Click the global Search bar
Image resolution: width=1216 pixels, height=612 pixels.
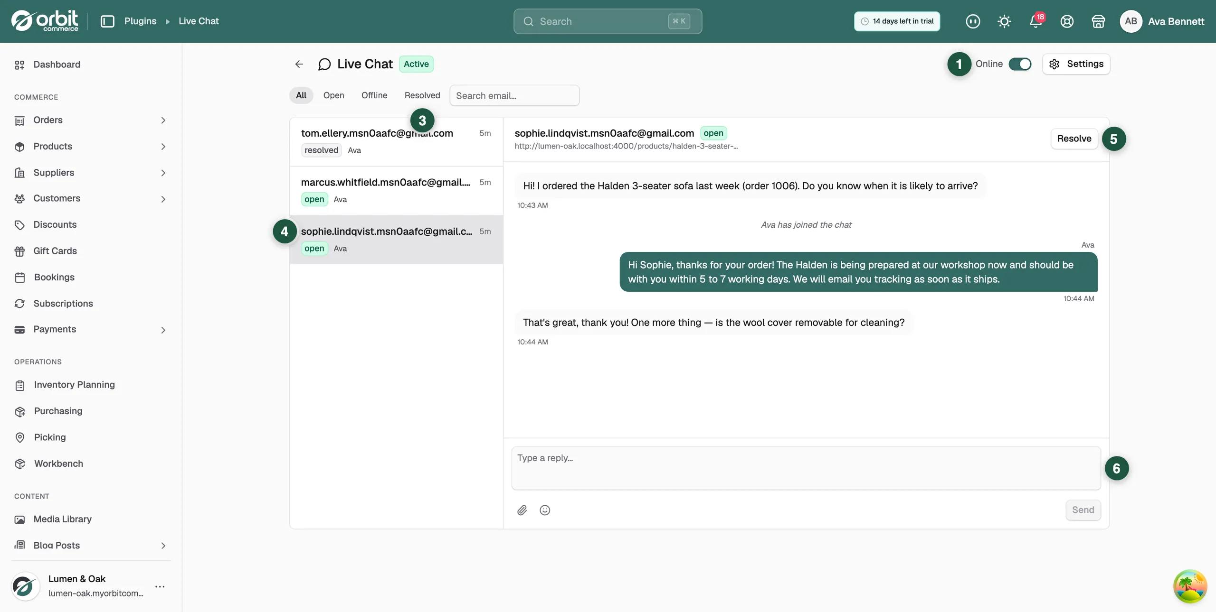point(608,21)
